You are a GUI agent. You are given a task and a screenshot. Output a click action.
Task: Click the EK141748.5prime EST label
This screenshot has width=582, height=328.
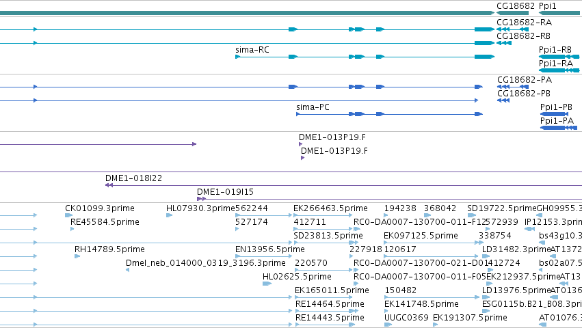(x=421, y=304)
